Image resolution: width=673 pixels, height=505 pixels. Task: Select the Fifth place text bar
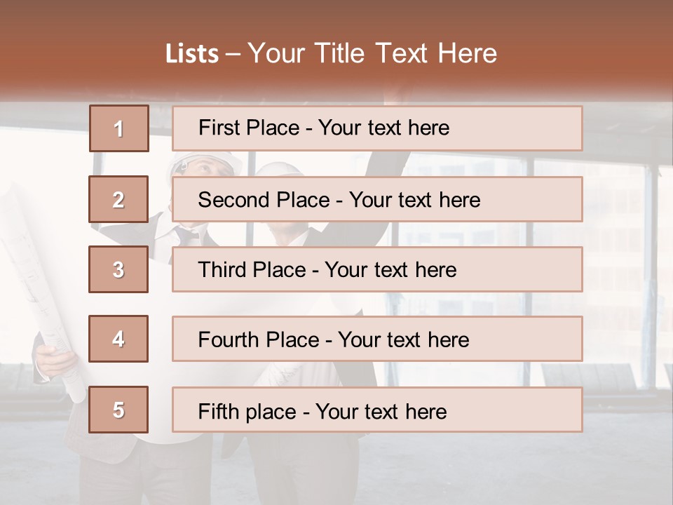click(x=377, y=410)
